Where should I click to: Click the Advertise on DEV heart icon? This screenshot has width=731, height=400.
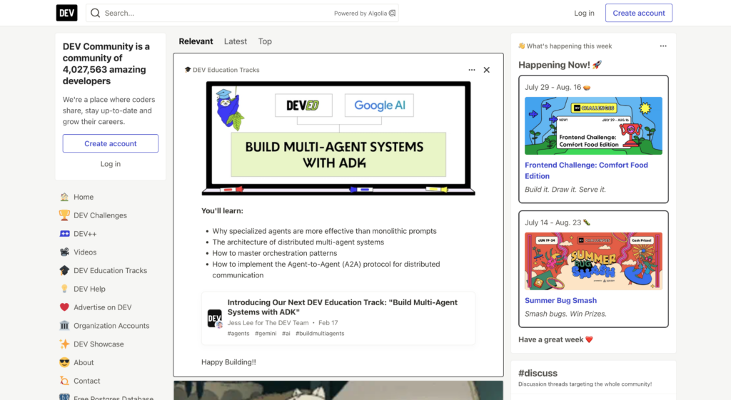(64, 307)
